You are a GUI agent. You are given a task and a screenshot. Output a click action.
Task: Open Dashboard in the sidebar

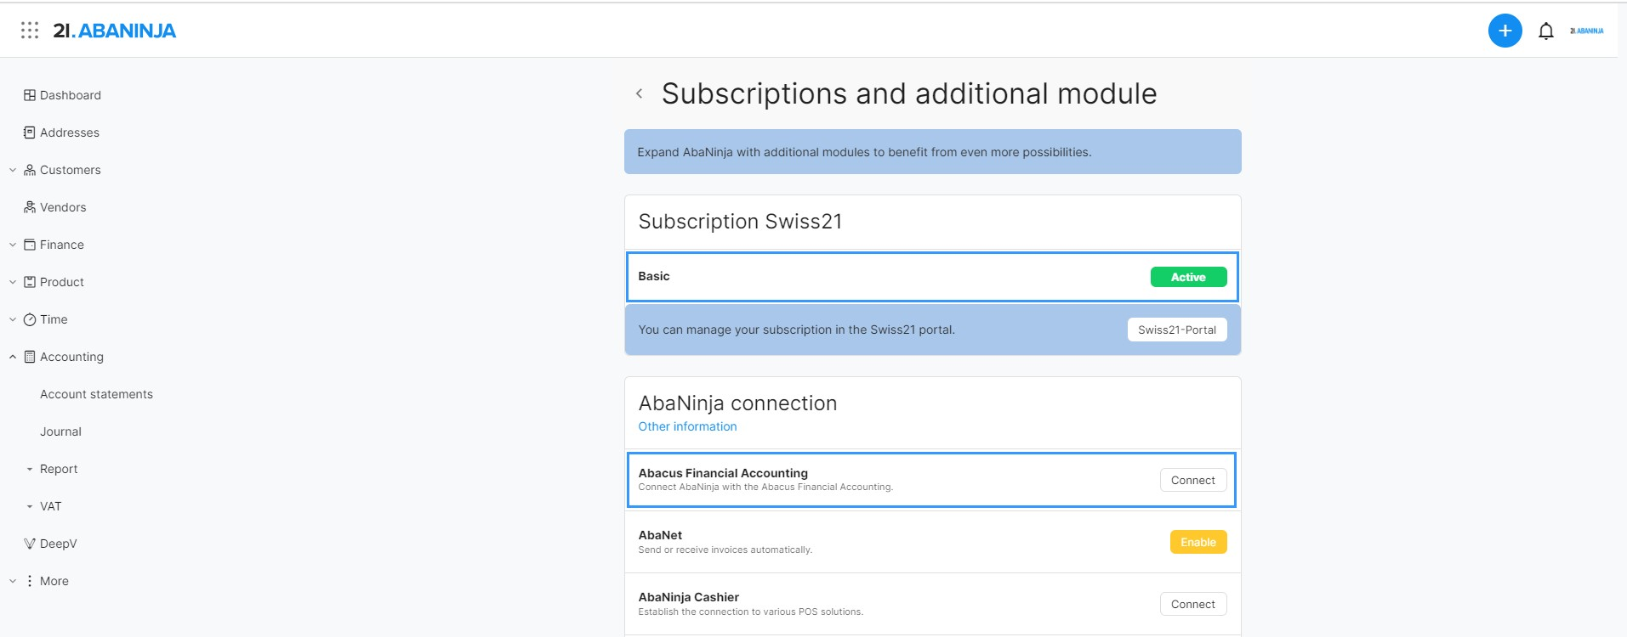pos(71,95)
